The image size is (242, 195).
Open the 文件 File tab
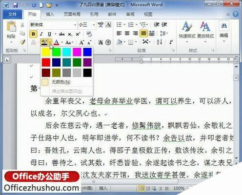13,14
